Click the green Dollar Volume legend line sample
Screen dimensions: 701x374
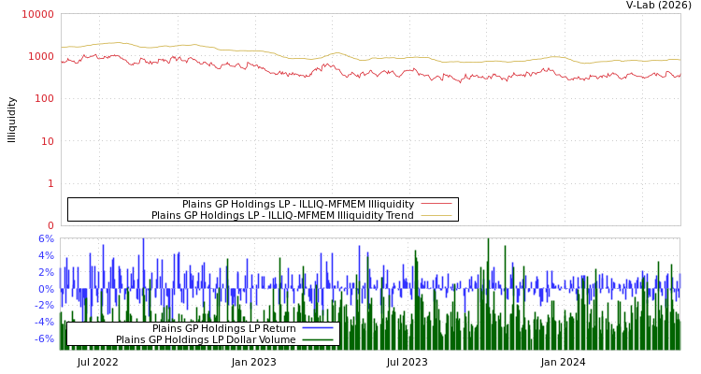click(x=318, y=339)
